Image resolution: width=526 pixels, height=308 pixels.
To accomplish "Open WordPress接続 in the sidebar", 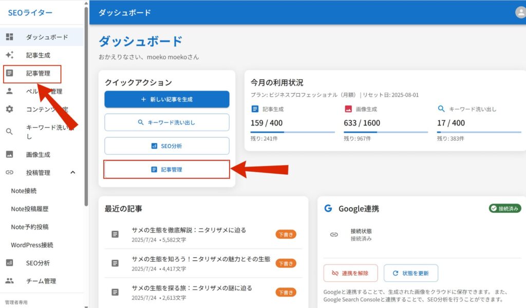I will coord(32,245).
